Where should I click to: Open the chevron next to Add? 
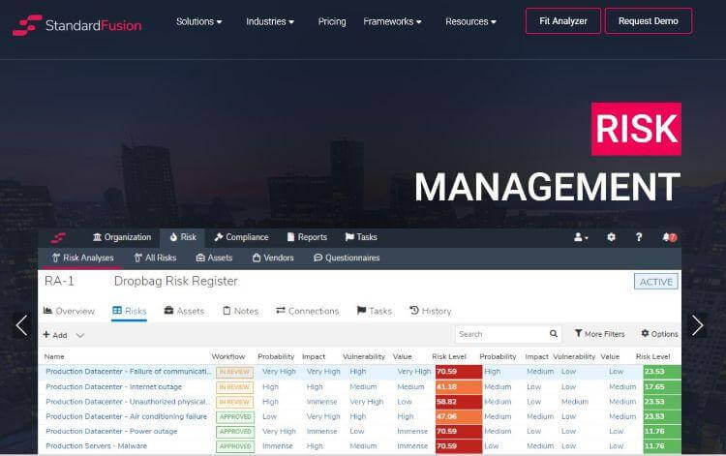point(79,335)
